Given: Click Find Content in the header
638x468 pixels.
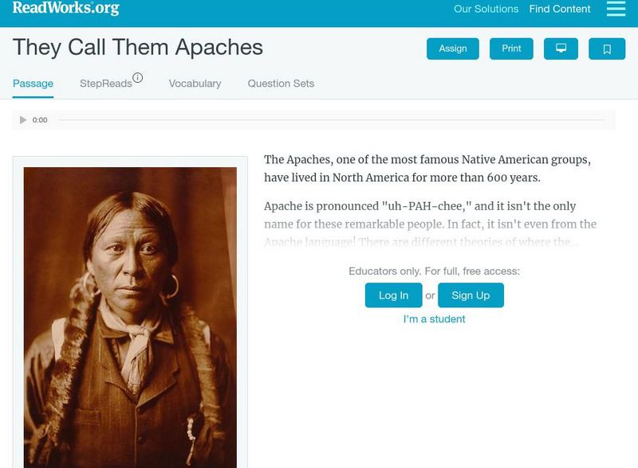Looking at the screenshot, I should [x=559, y=9].
